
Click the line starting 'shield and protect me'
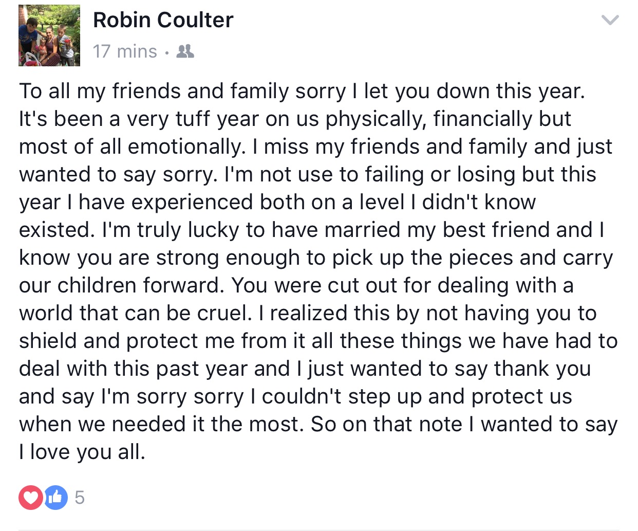point(318,341)
